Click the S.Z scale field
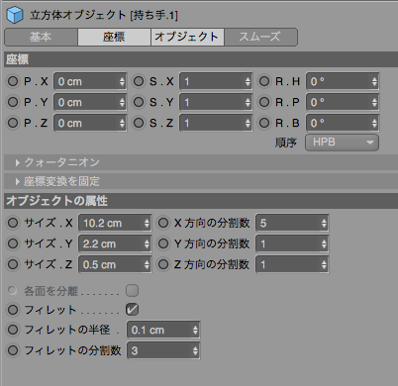Image resolution: width=398 pixels, height=386 pixels. 216,123
